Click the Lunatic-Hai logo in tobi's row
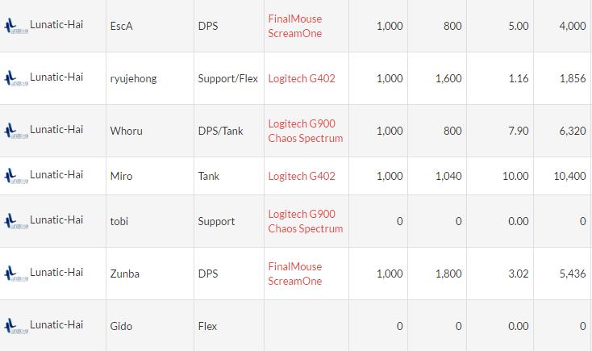592x351 pixels. 15,221
